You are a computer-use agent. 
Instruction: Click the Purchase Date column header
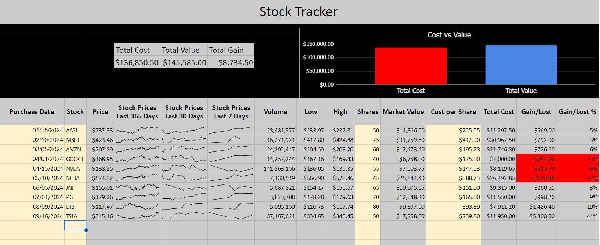coord(32,112)
